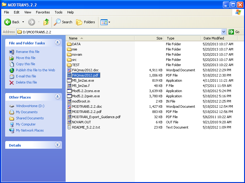Open the View menu
The image size is (245, 183).
[x=28, y=12]
